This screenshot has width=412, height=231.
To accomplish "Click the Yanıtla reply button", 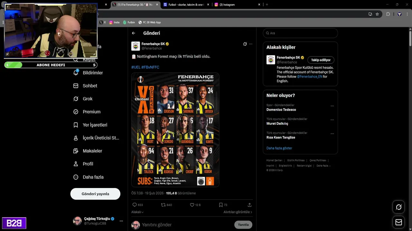I will click(x=243, y=225).
